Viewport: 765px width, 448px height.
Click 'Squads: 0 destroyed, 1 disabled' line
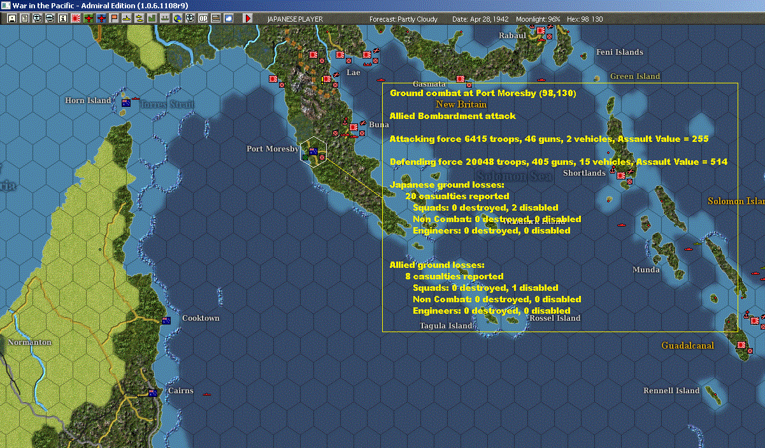[485, 288]
